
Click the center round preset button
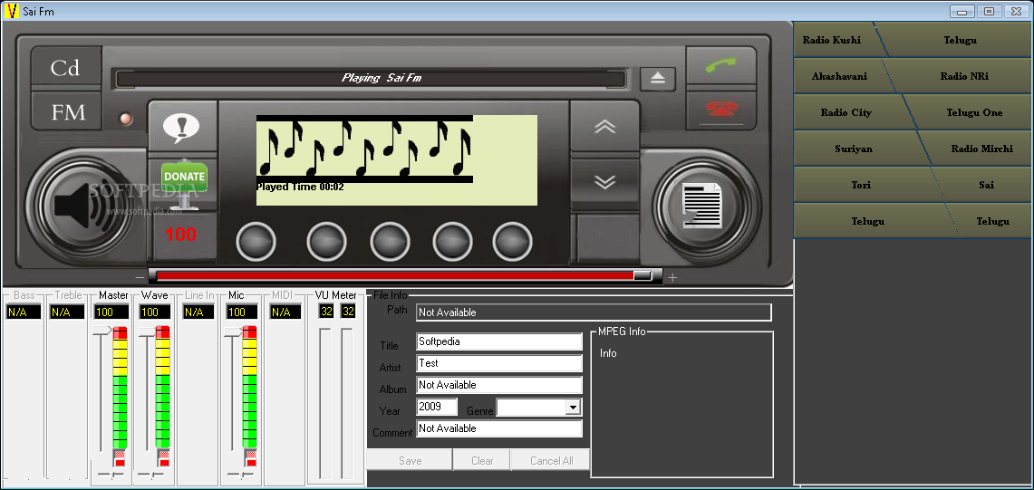point(390,242)
